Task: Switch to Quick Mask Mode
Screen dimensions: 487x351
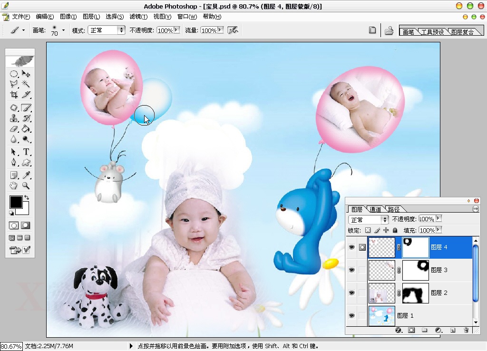Action: pyautogui.click(x=26, y=225)
